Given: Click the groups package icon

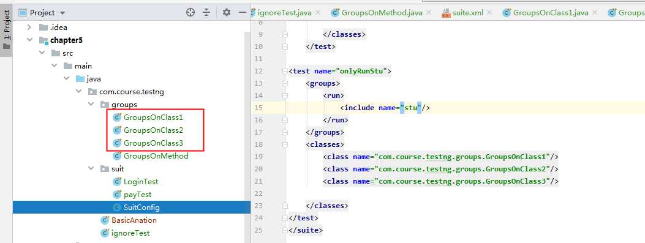Looking at the screenshot, I should point(105,105).
